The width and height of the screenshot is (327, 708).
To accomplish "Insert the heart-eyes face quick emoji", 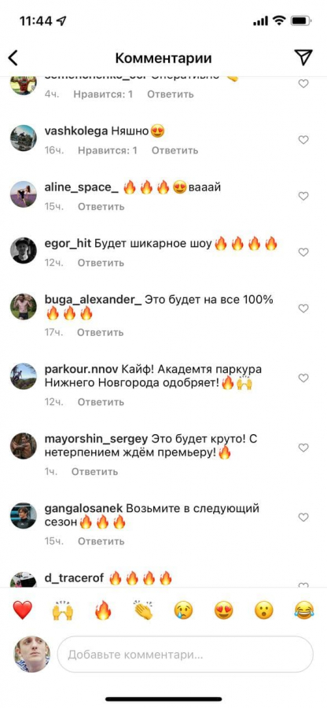I will tap(224, 610).
